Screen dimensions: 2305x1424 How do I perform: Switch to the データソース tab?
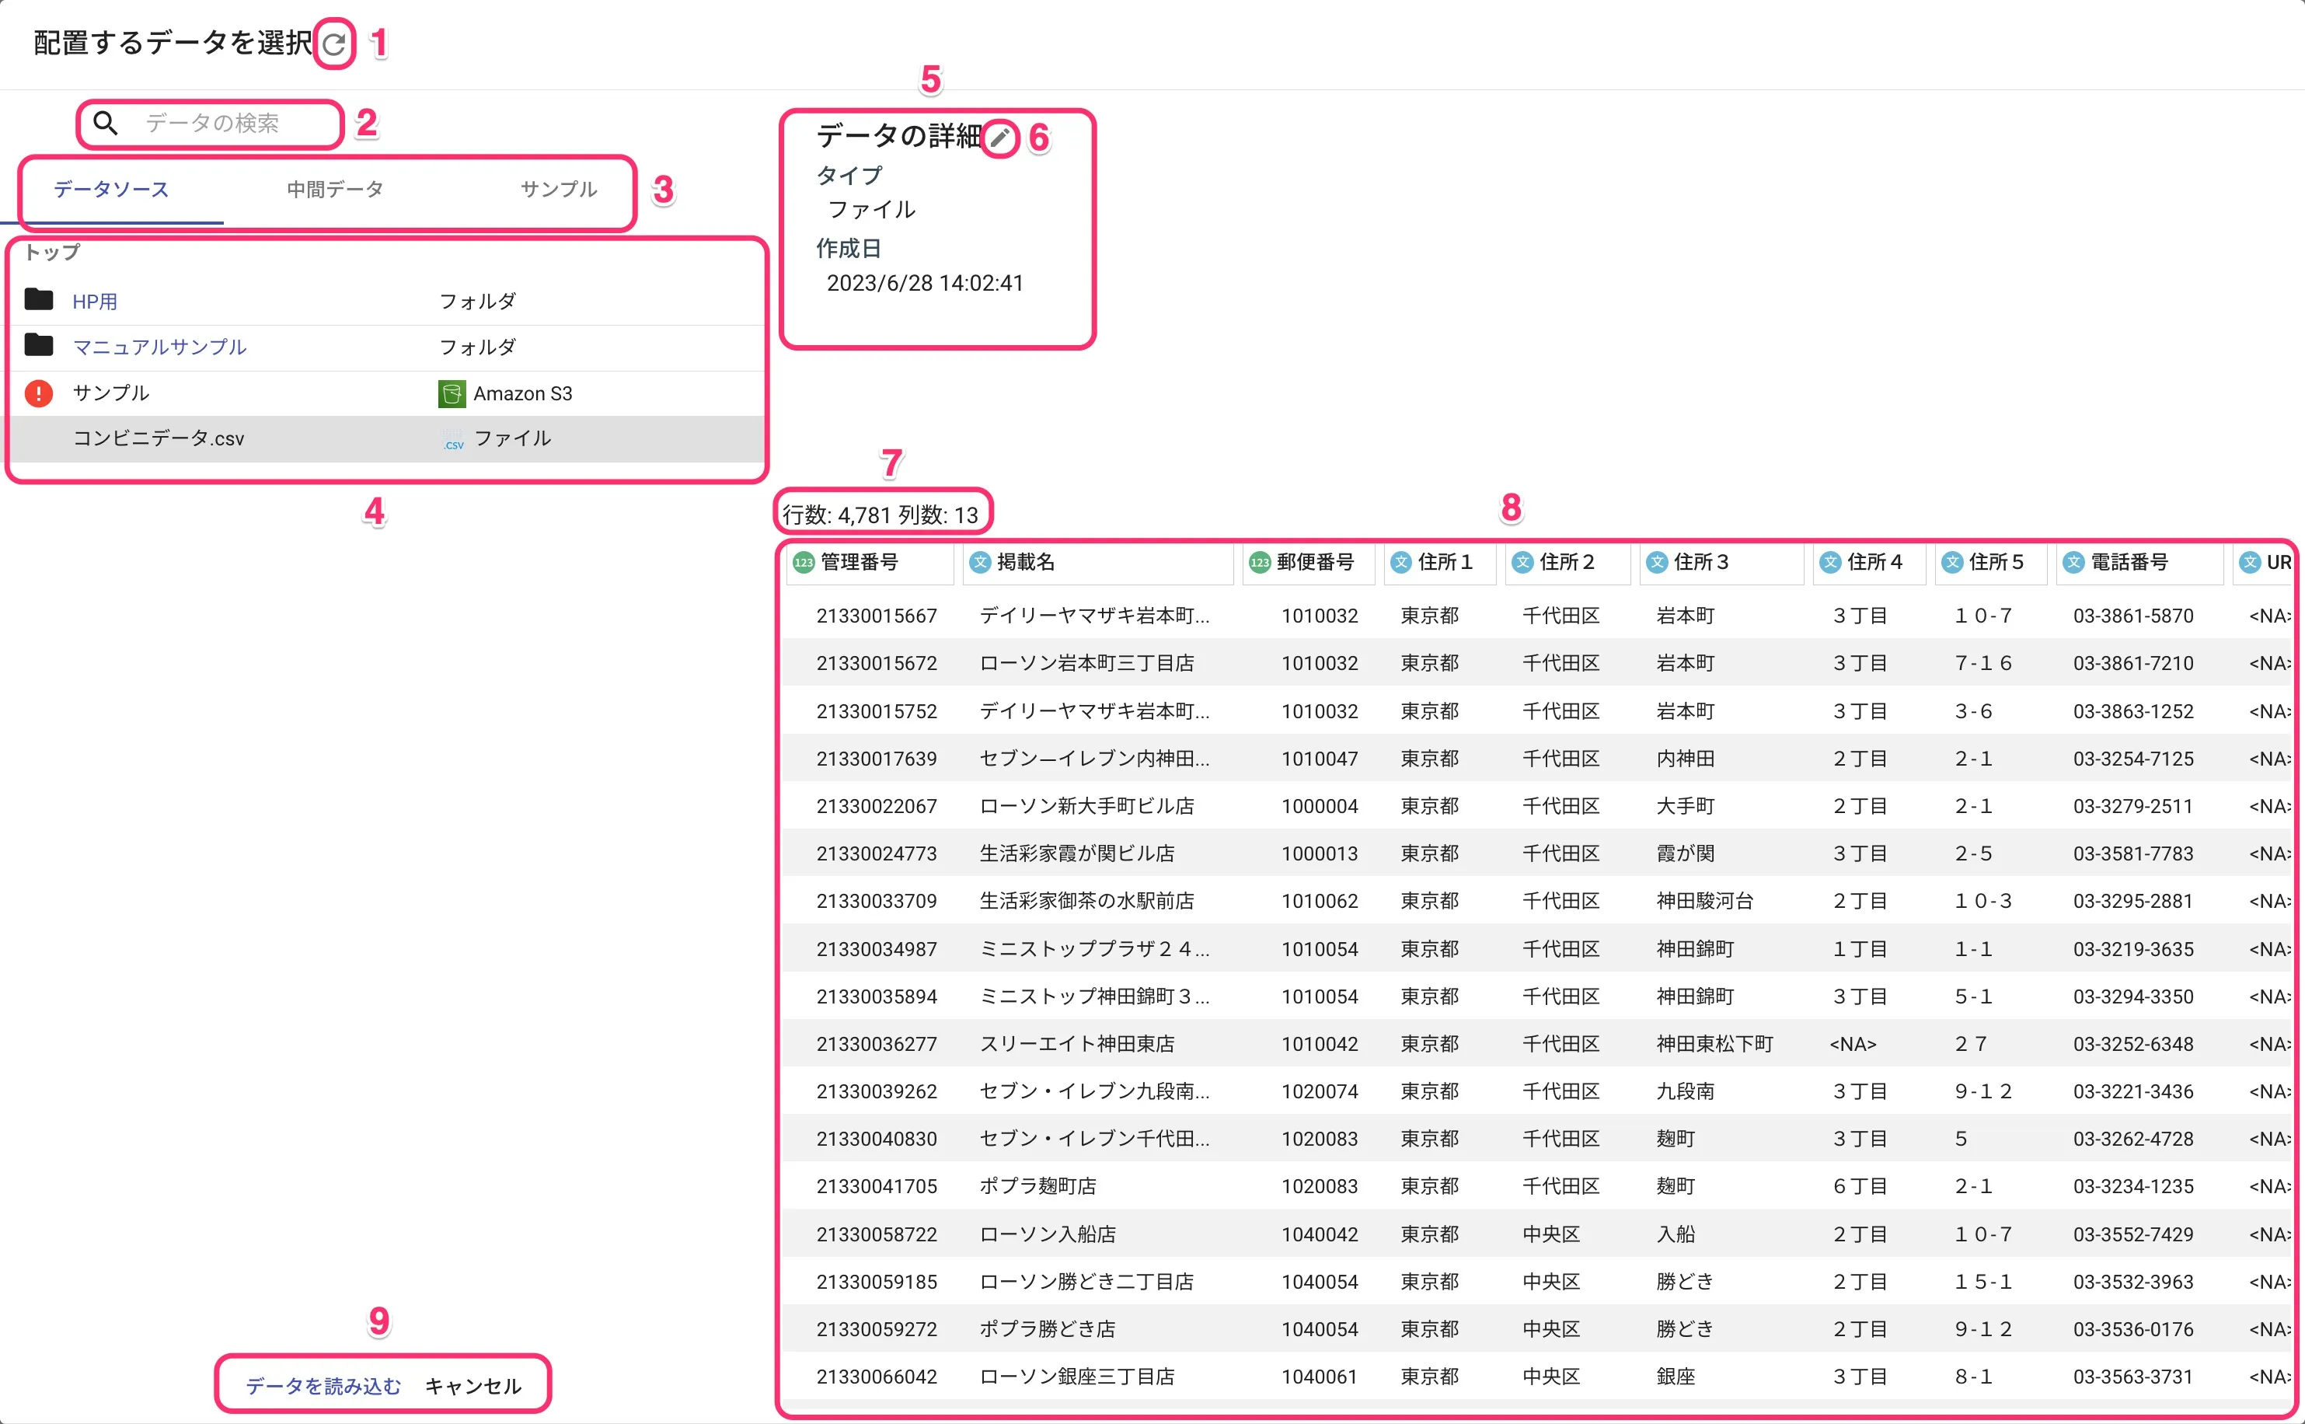pos(111,190)
